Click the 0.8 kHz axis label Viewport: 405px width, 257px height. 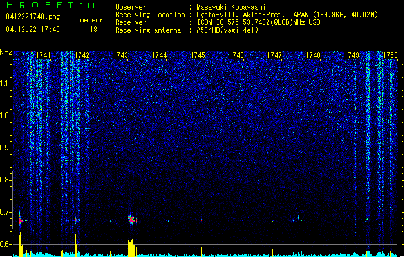(x=5, y=180)
